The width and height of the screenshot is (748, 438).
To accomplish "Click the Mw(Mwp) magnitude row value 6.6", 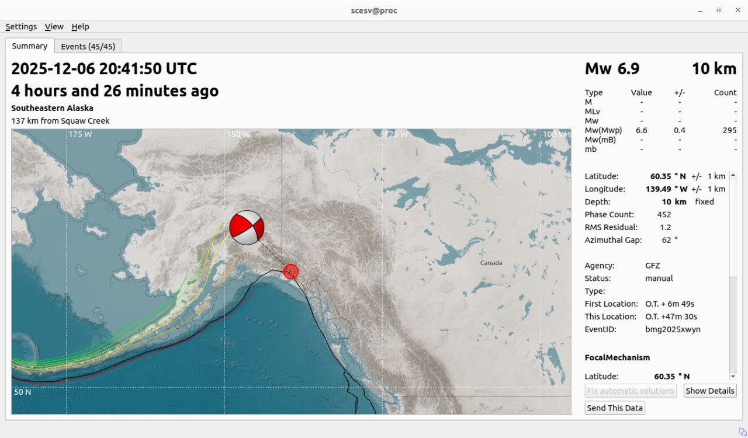I will click(x=641, y=130).
